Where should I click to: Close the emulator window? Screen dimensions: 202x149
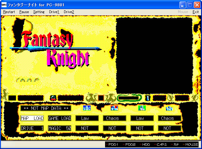[197, 5]
